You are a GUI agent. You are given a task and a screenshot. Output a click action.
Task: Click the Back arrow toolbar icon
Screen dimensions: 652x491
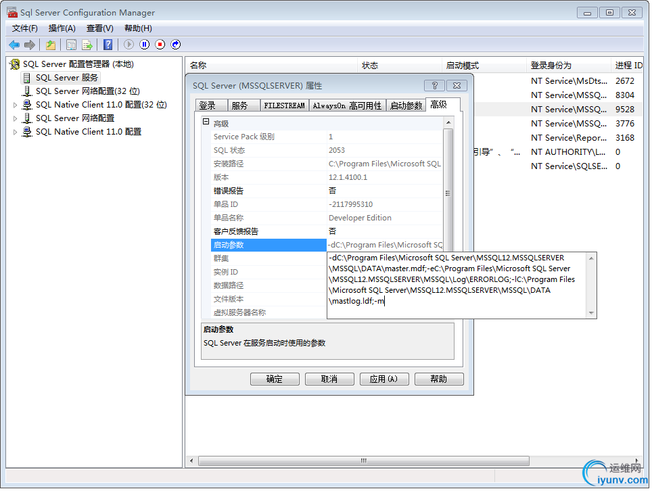click(14, 45)
